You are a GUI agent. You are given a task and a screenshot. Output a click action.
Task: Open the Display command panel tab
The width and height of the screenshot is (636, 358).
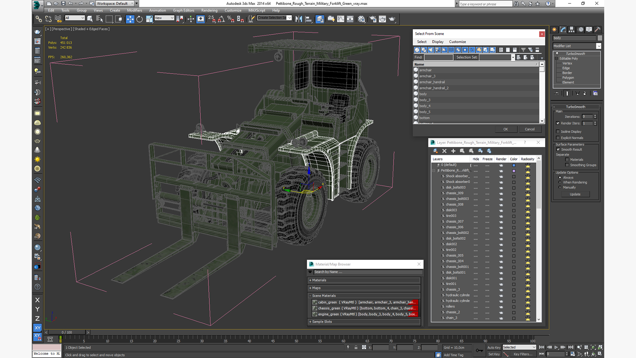point(589,30)
